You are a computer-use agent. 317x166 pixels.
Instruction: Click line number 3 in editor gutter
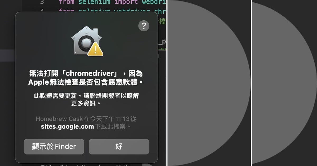[x=42, y=2]
